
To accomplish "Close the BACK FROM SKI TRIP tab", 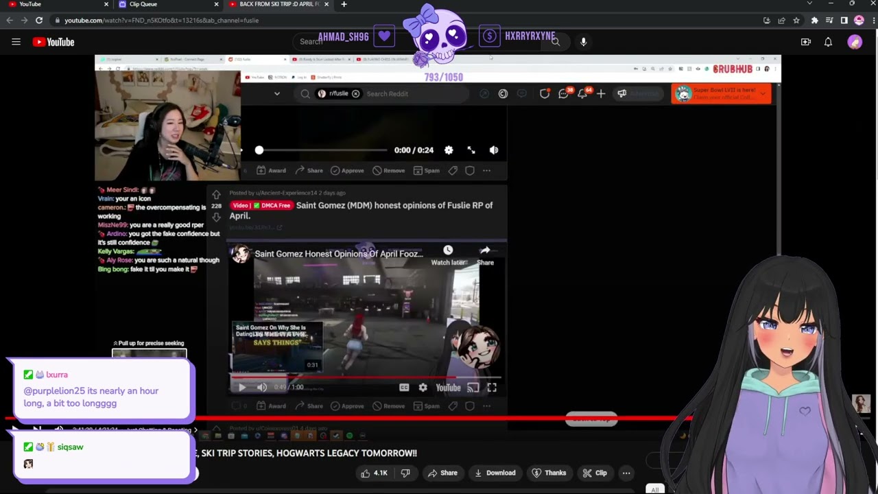I will click(327, 4).
